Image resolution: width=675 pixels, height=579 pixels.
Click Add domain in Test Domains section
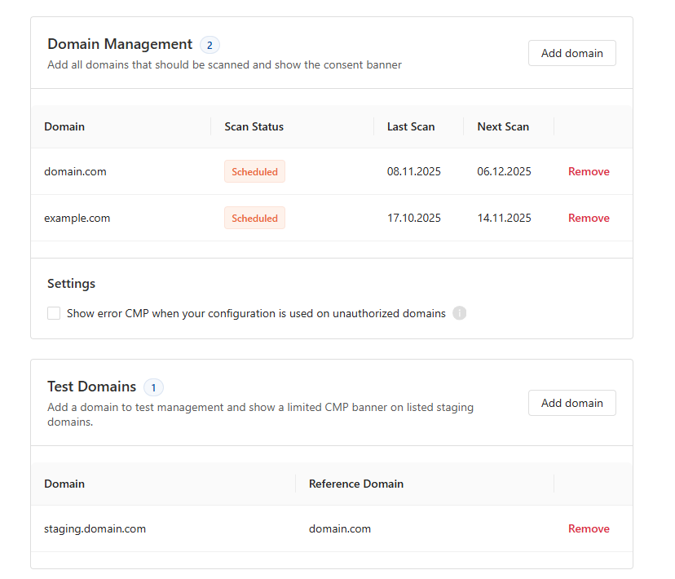(x=571, y=403)
